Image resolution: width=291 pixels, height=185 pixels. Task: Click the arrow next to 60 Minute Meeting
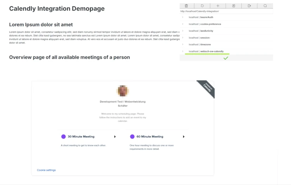point(184,137)
